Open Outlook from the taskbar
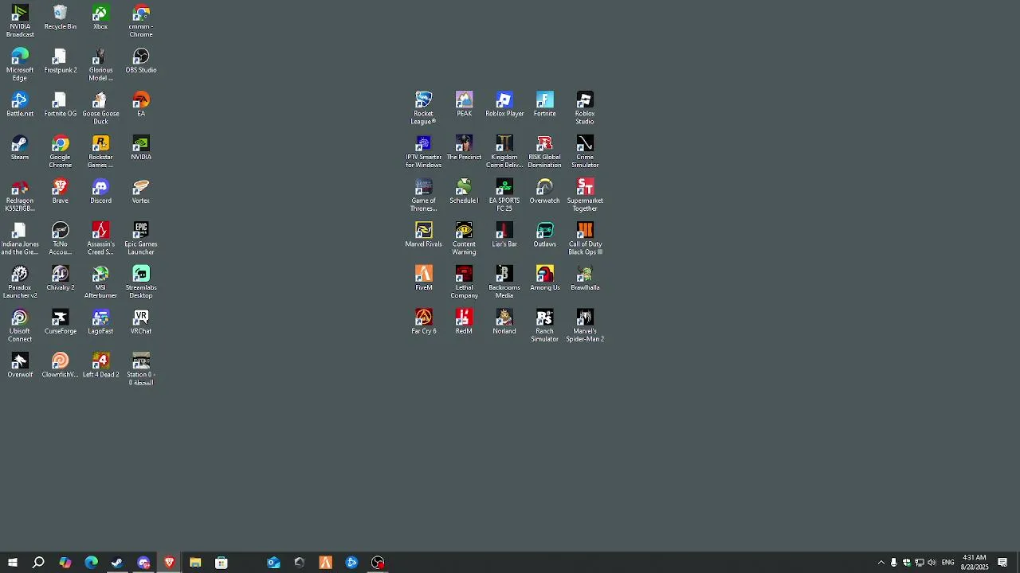This screenshot has height=573, width=1020. tap(273, 563)
